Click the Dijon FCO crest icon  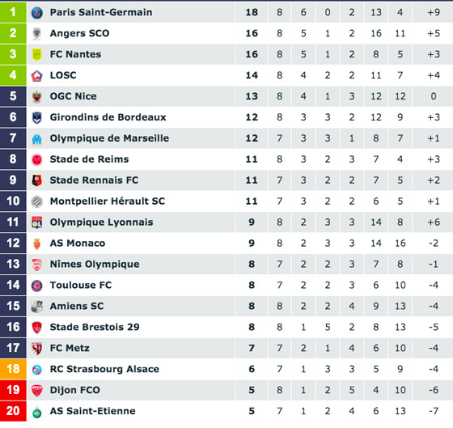[x=36, y=391]
